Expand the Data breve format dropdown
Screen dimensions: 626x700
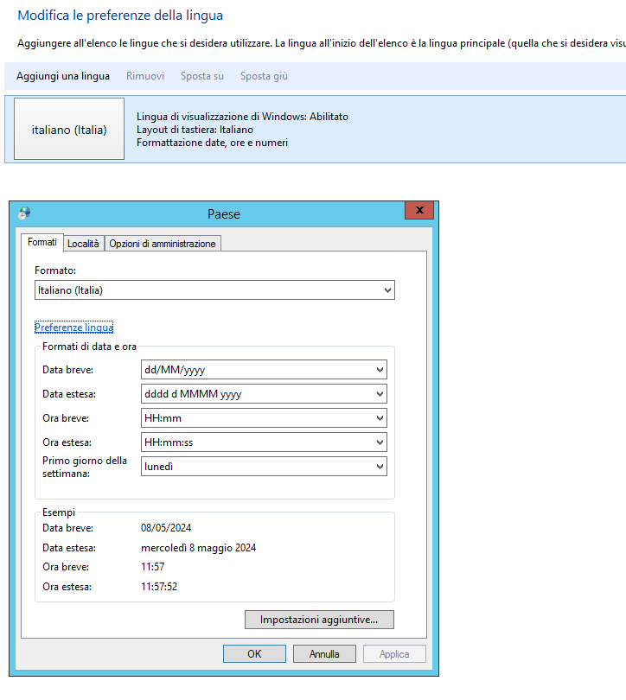(264, 370)
